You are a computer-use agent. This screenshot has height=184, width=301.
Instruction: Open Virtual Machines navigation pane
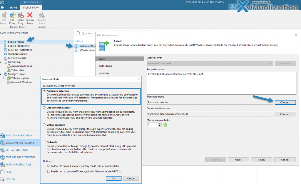(17, 150)
